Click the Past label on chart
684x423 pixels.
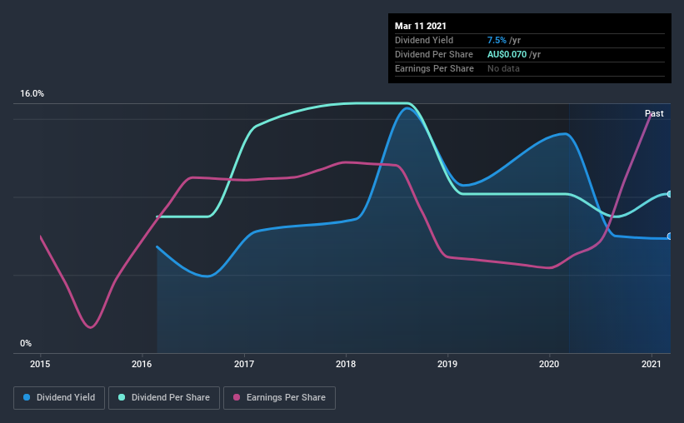point(654,113)
